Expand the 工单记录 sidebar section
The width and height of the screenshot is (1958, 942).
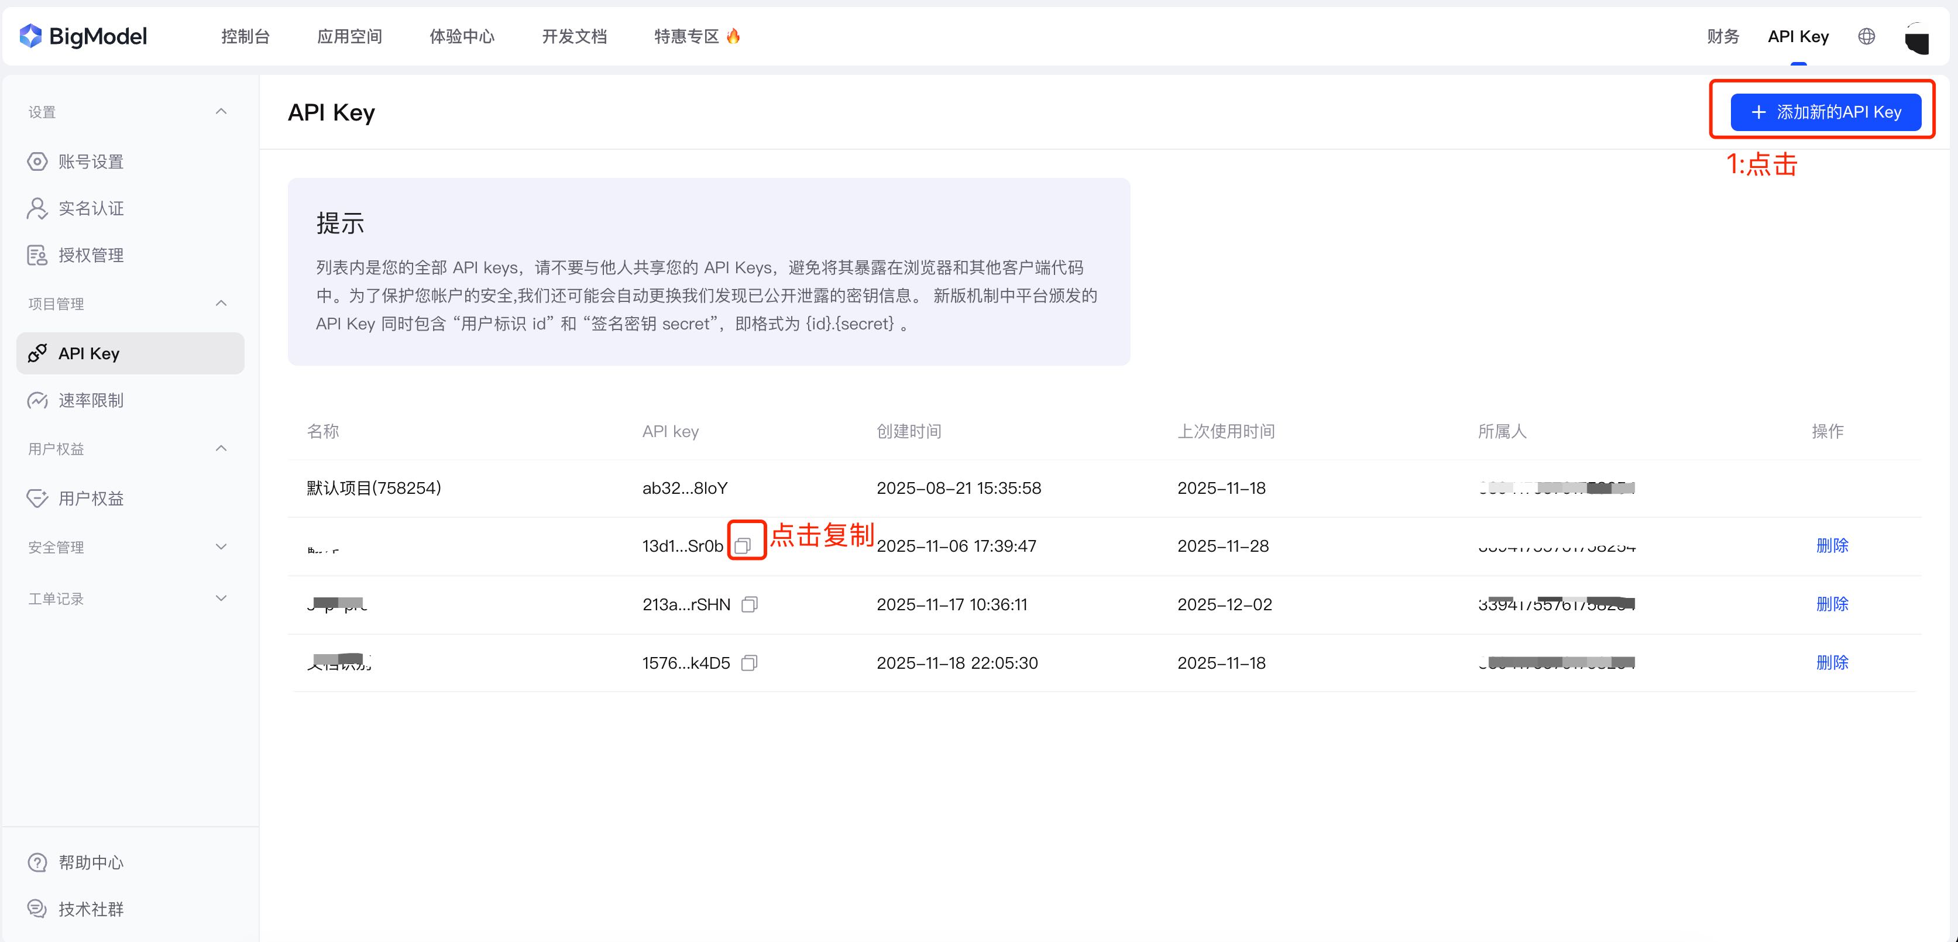coord(221,599)
